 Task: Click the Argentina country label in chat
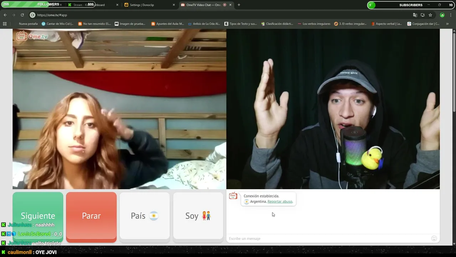[x=258, y=202]
